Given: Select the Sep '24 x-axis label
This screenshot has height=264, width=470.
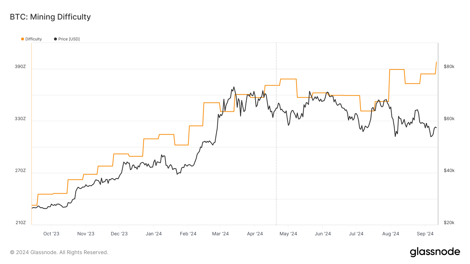Looking at the screenshot, I should point(425,234).
